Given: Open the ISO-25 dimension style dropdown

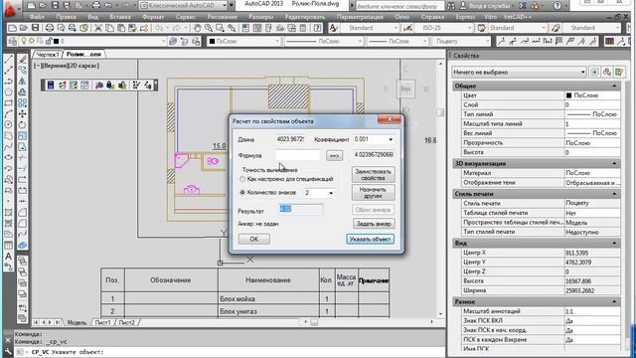Looking at the screenshot, I should pos(470,28).
